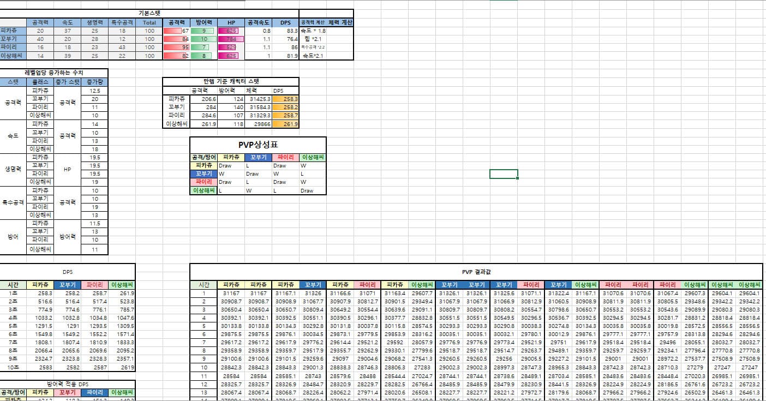Select the merged 방어 stat cell
This screenshot has width=766, height=401.
point(13,237)
